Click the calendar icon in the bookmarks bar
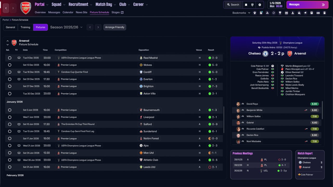The width and height of the screenshot is (333, 187). (x=286, y=13)
